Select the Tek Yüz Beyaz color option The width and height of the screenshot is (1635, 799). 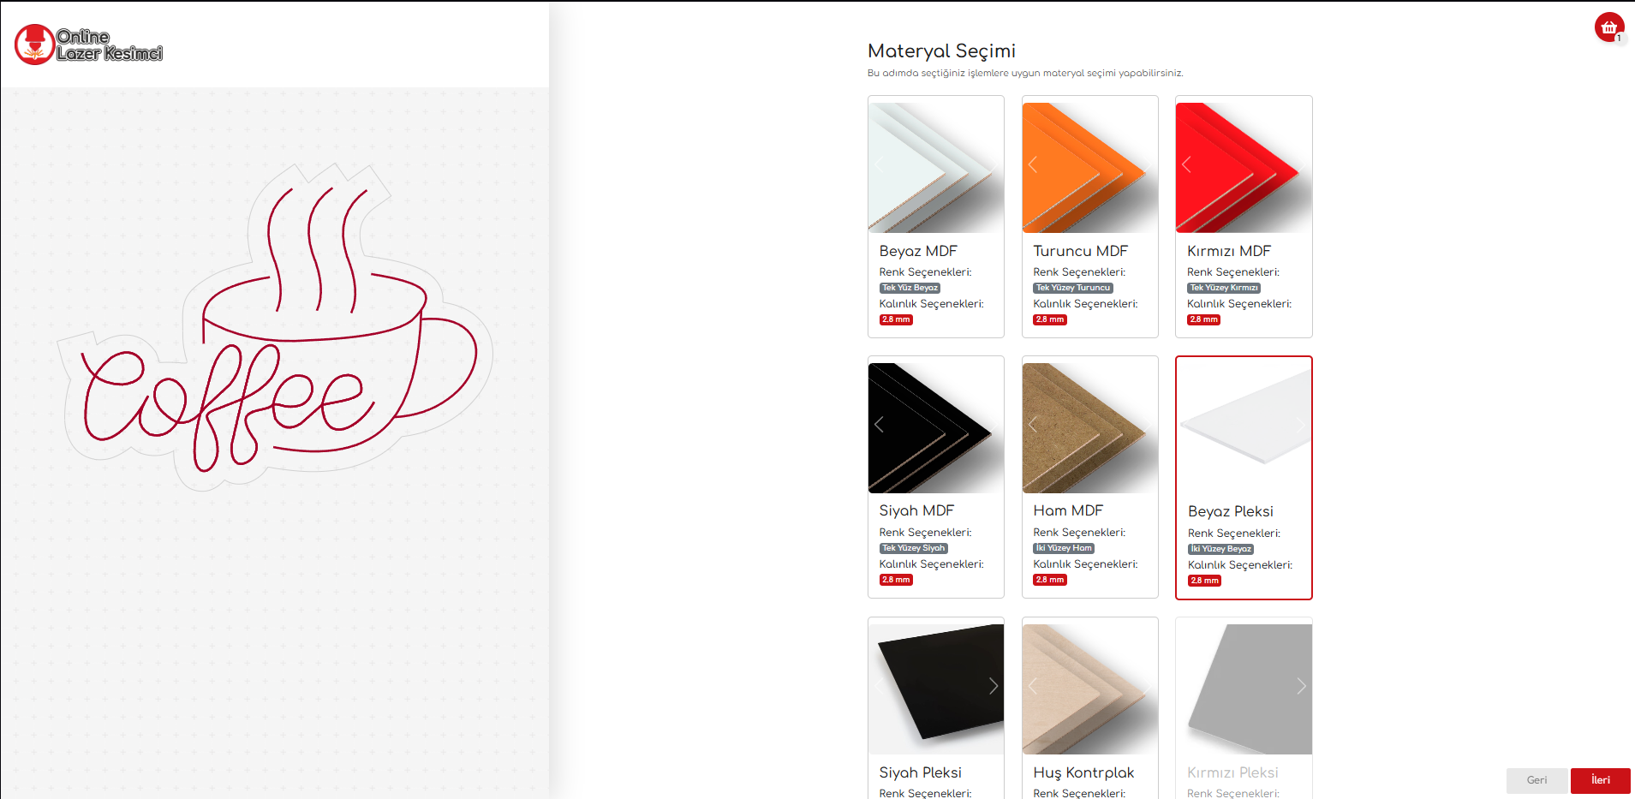pyautogui.click(x=910, y=288)
